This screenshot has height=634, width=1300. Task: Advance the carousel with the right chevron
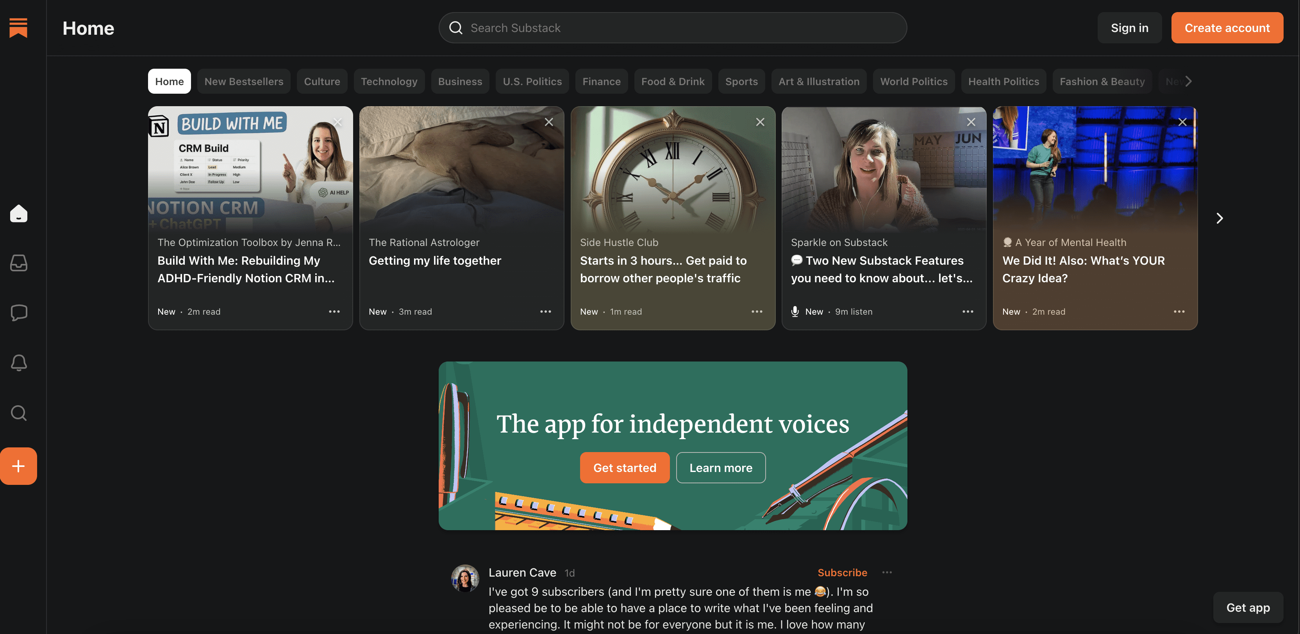tap(1220, 218)
